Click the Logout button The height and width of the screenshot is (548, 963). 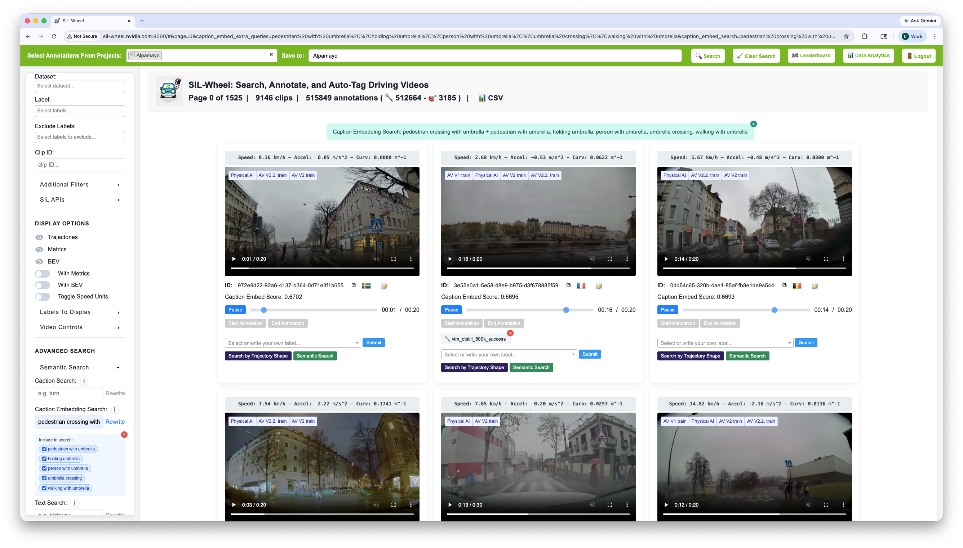pyautogui.click(x=919, y=56)
